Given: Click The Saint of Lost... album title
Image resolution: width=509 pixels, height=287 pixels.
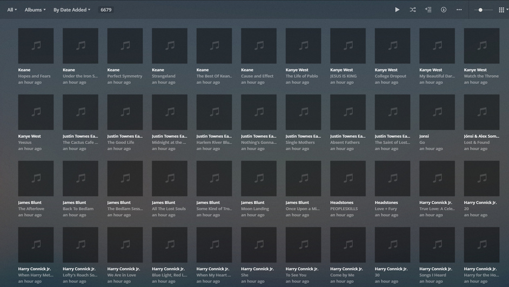Looking at the screenshot, I should 392,142.
